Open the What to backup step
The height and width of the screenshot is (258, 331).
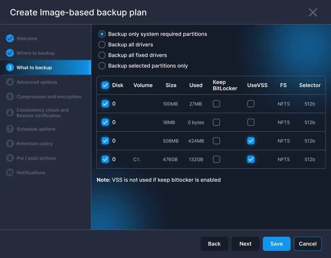34,67
